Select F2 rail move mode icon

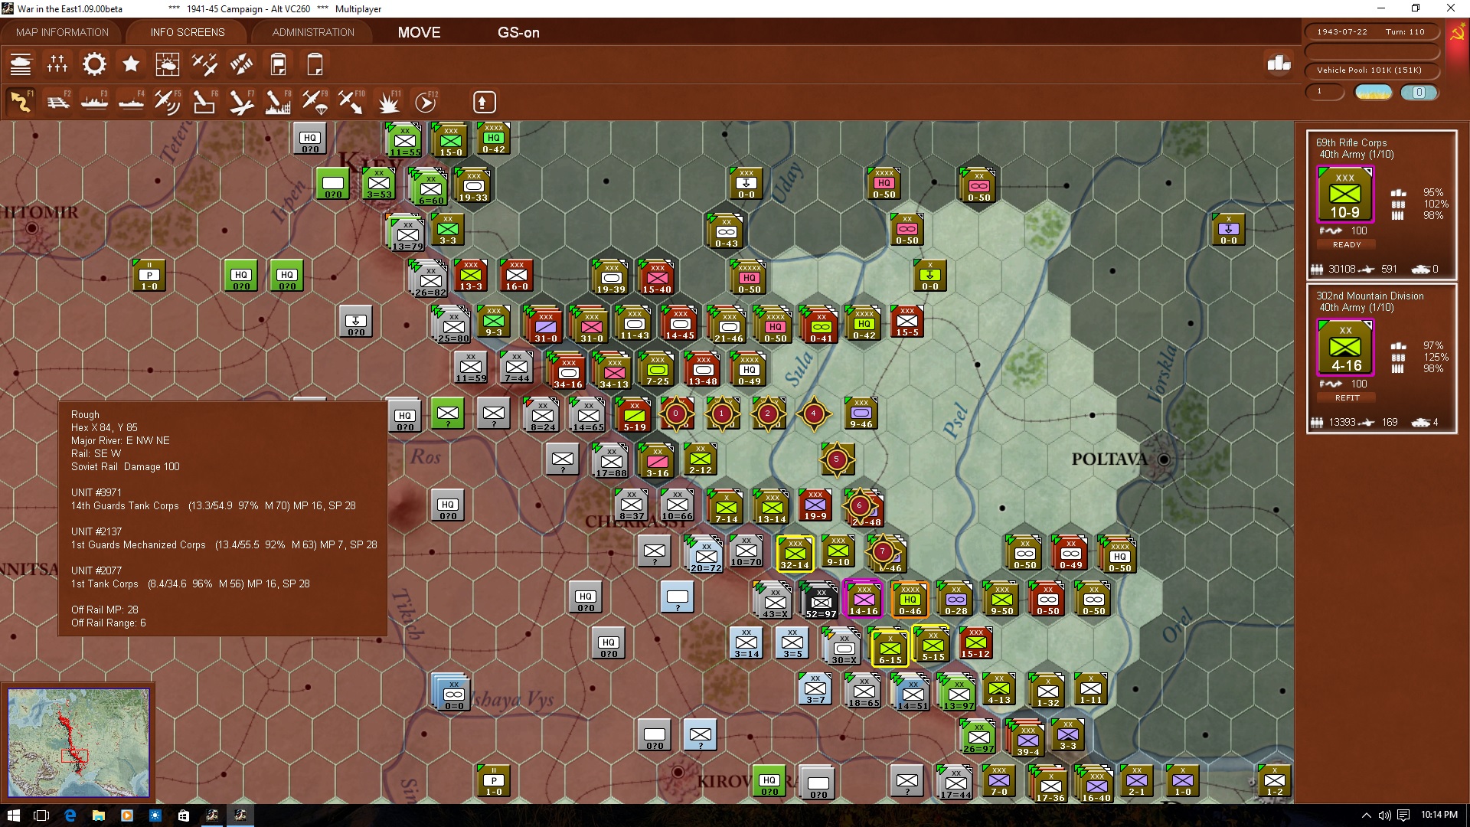[x=57, y=102]
